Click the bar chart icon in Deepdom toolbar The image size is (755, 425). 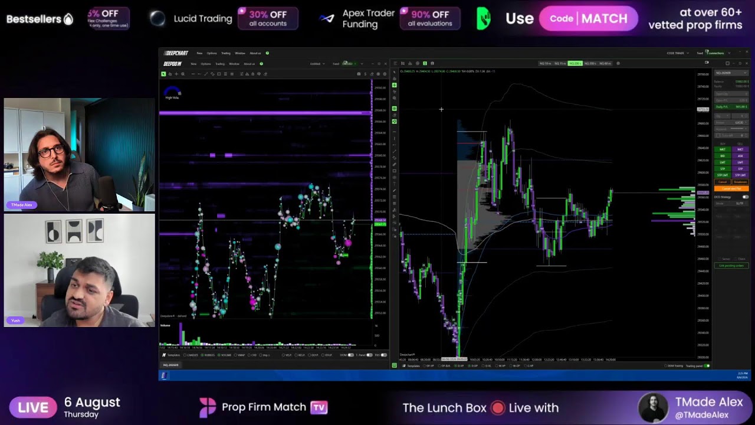click(x=247, y=74)
